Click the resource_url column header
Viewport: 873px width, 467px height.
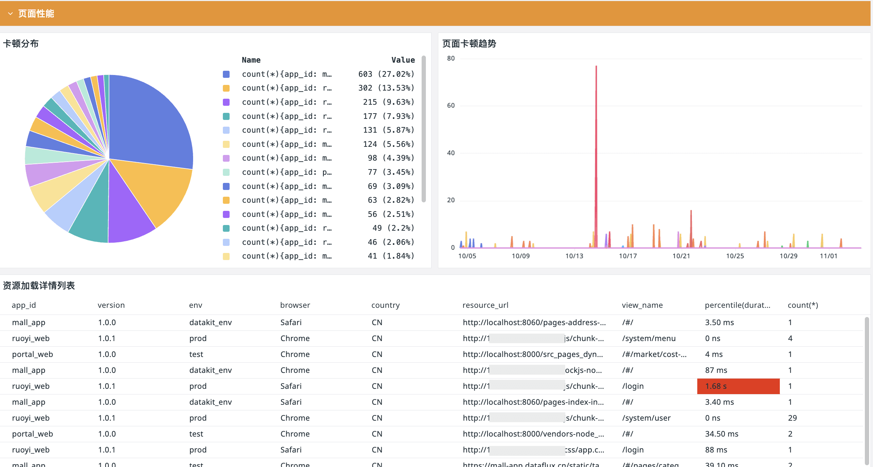[x=485, y=305]
